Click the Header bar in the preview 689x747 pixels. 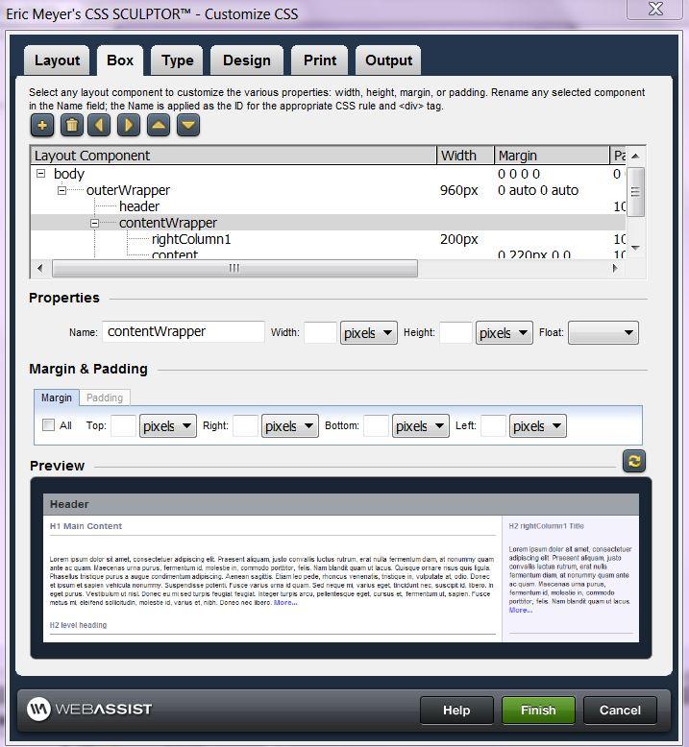click(341, 504)
